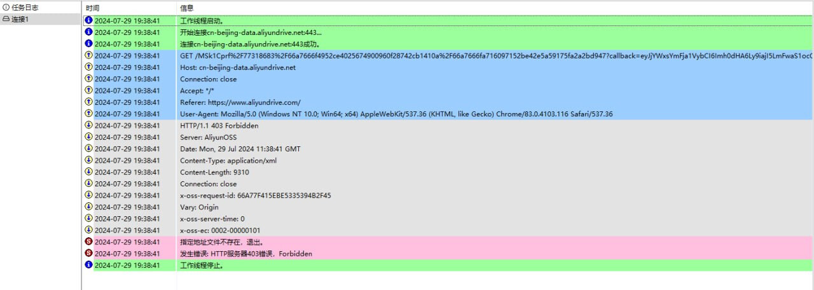Click the 时间 column header
814x290 pixels.
pos(93,8)
